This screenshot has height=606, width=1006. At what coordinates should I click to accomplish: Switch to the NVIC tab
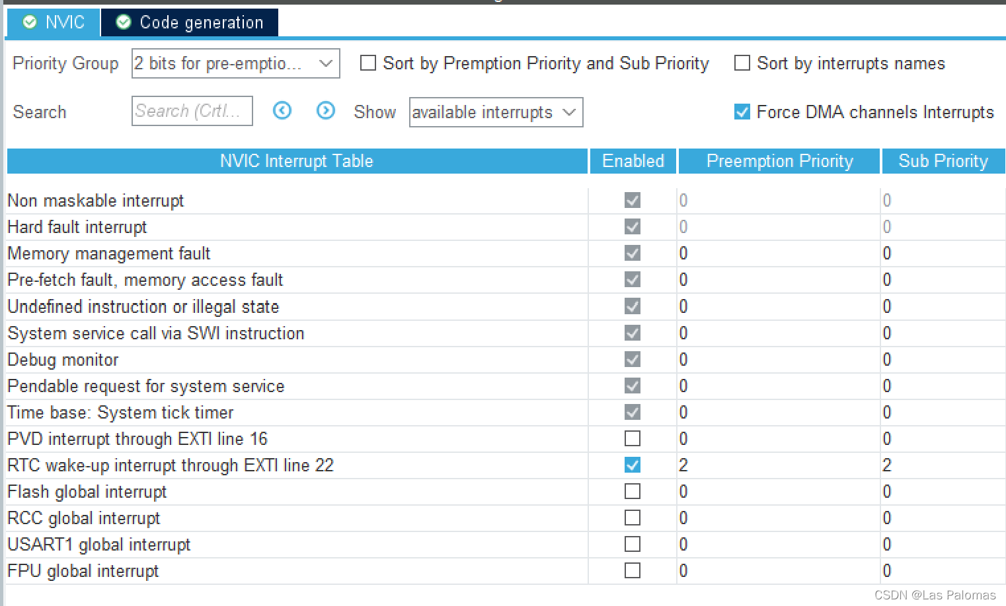(x=54, y=22)
